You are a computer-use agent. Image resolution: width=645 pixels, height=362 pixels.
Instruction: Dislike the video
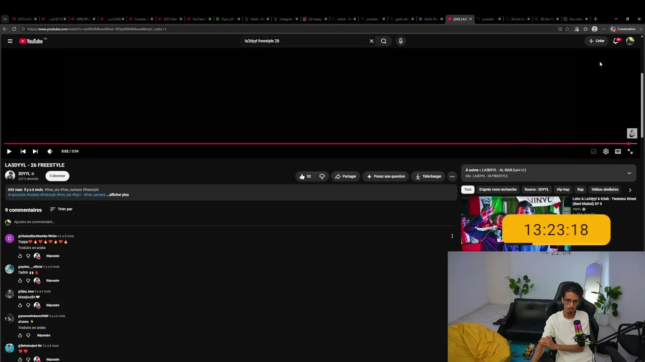point(322,176)
